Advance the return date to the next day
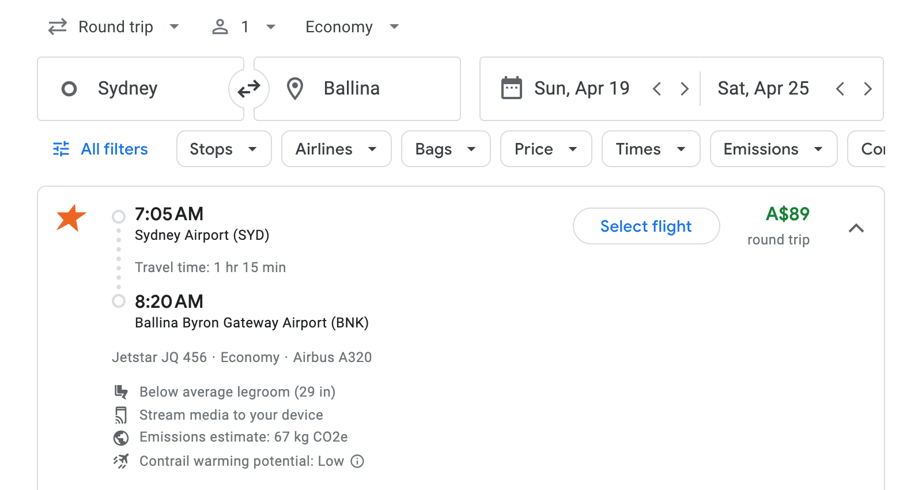 (x=868, y=88)
